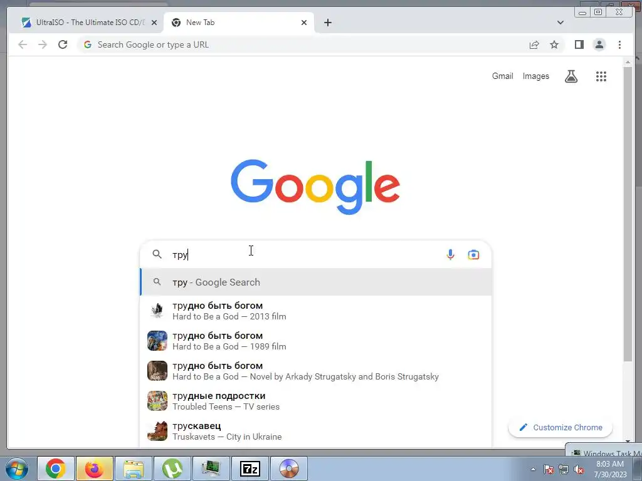
Task: Open Windows Explorer from the taskbar
Action: [x=134, y=468]
